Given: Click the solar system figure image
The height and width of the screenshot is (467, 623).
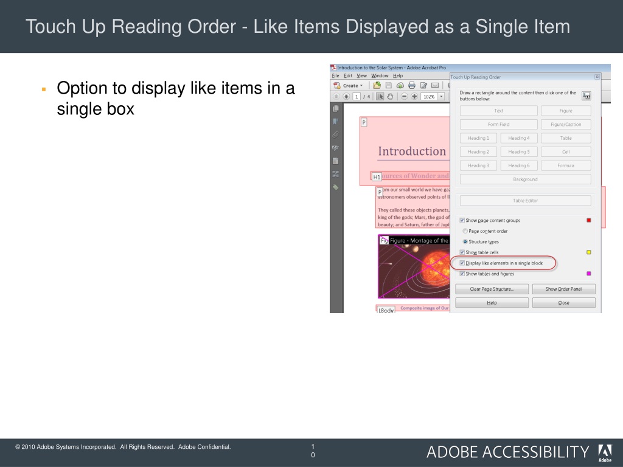Looking at the screenshot, I should point(414,266).
